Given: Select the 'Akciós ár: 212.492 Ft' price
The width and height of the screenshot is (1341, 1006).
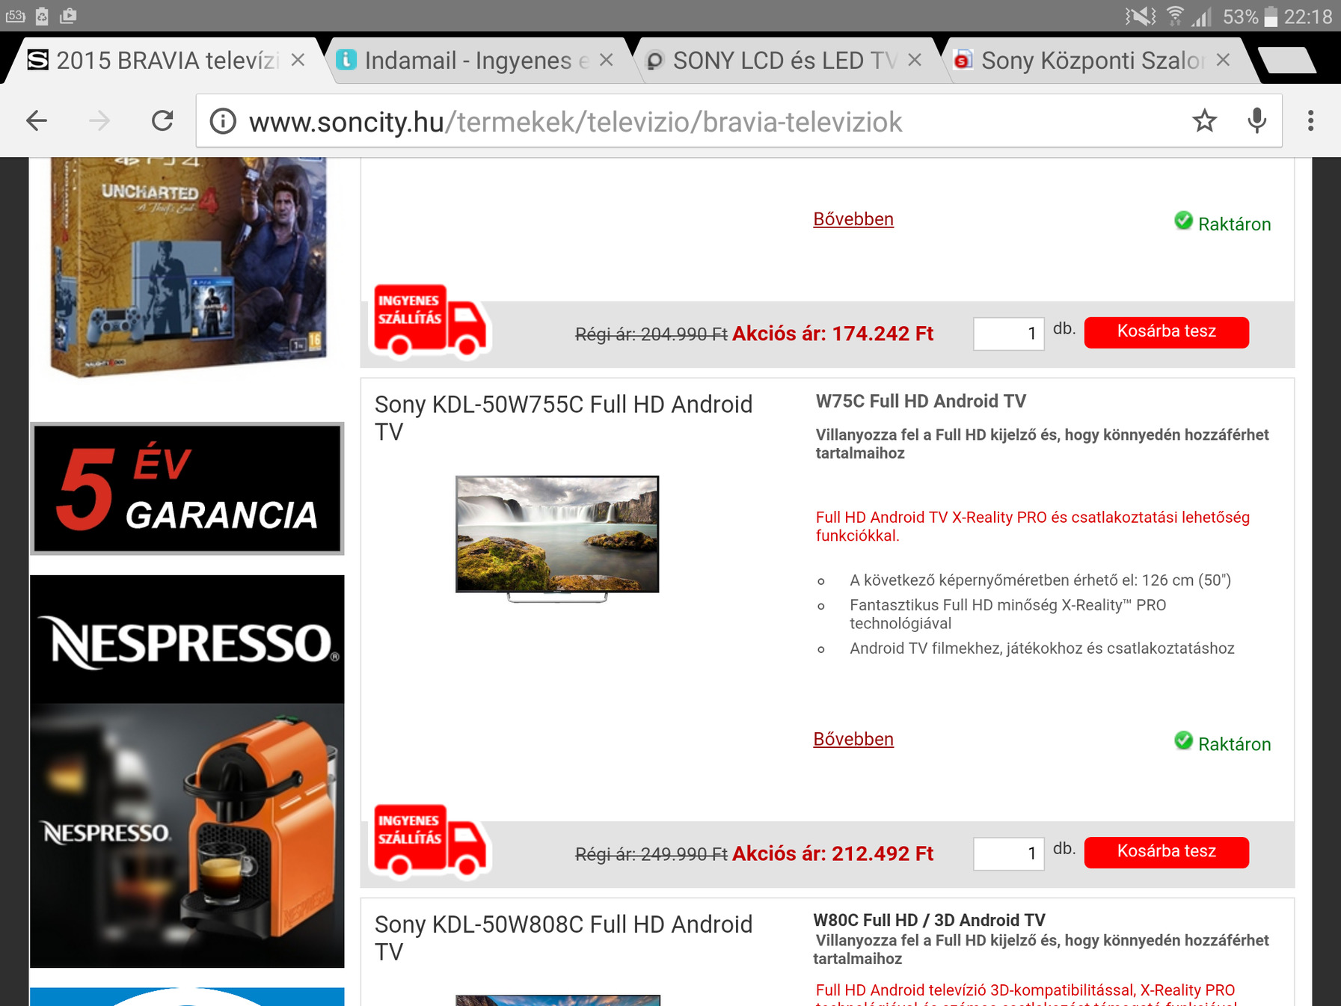Looking at the screenshot, I should click(832, 853).
